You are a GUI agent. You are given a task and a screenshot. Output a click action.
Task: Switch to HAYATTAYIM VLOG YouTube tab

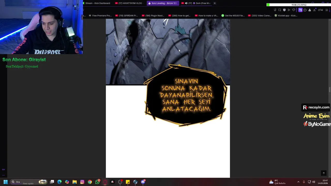click(x=129, y=3)
